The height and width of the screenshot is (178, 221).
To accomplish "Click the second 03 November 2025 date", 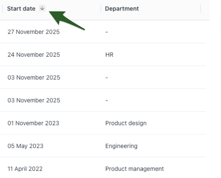I will 34,101.
